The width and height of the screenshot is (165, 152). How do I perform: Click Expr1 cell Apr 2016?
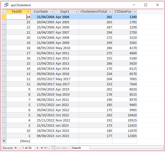click(x=67, y=74)
